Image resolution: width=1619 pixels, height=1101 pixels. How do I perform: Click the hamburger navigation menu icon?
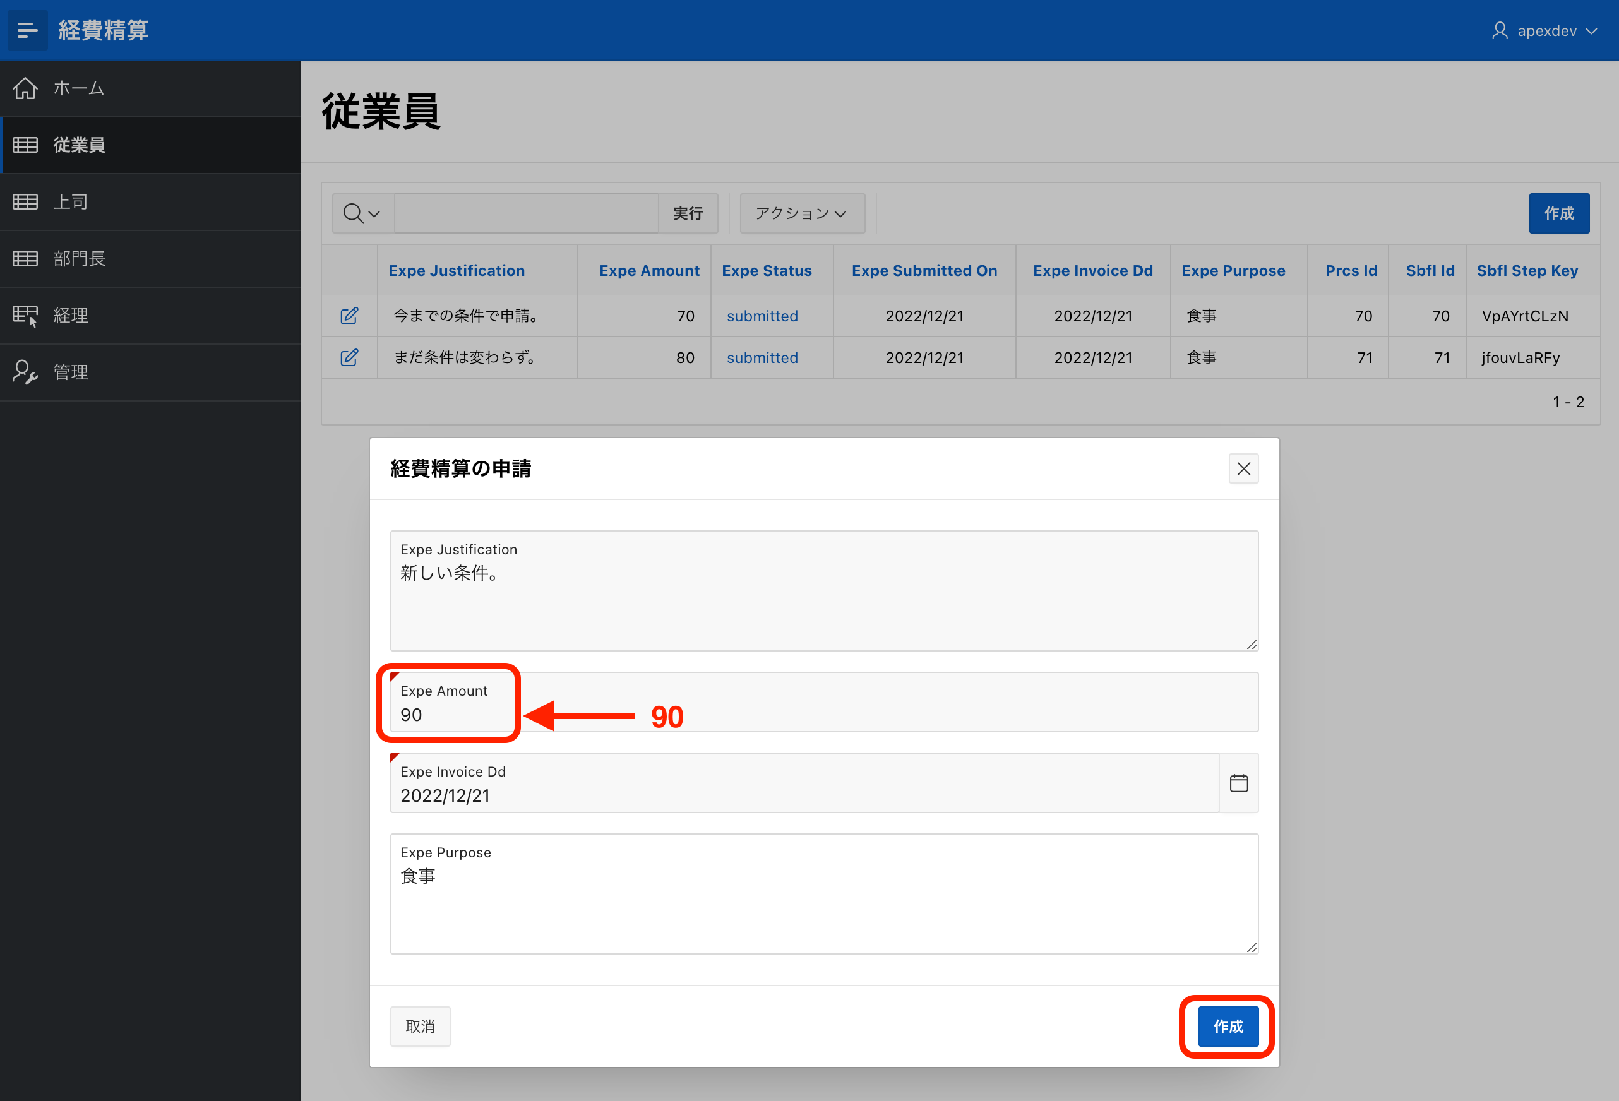pos(27,31)
